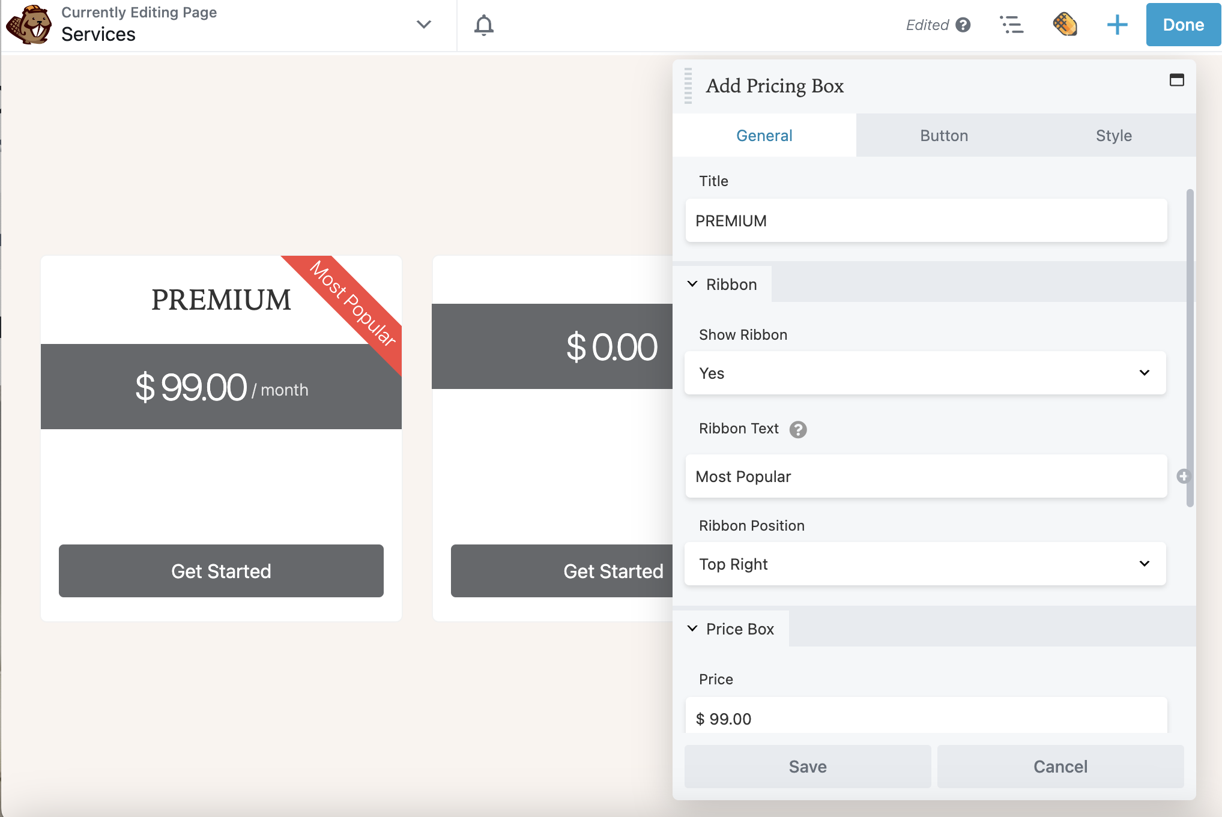Select the General settings tab
This screenshot has height=817, width=1222.
(764, 135)
